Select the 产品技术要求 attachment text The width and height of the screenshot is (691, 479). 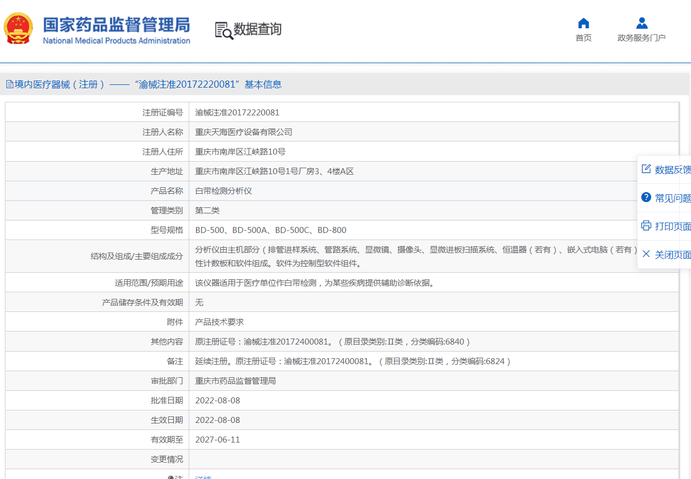click(x=220, y=322)
